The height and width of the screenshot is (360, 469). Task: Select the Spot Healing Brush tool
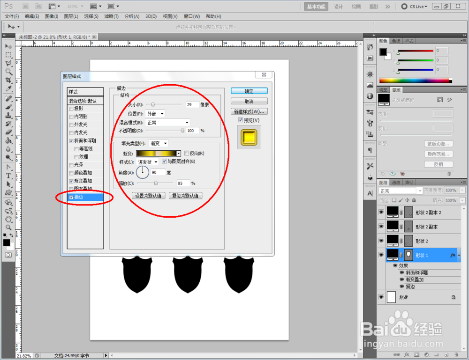[x=8, y=98]
